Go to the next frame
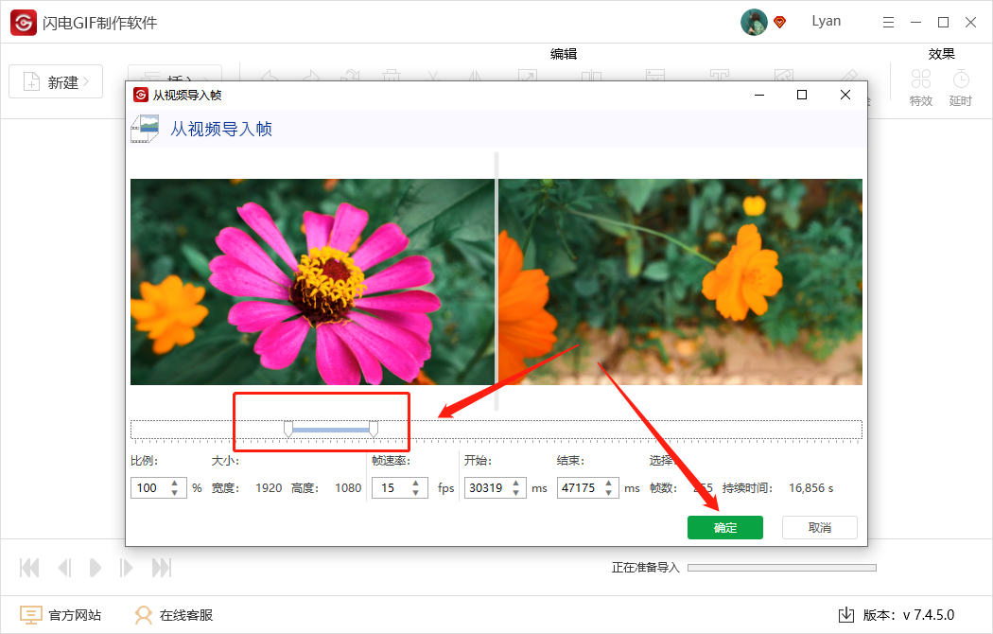Image resolution: width=993 pixels, height=634 pixels. tap(126, 568)
